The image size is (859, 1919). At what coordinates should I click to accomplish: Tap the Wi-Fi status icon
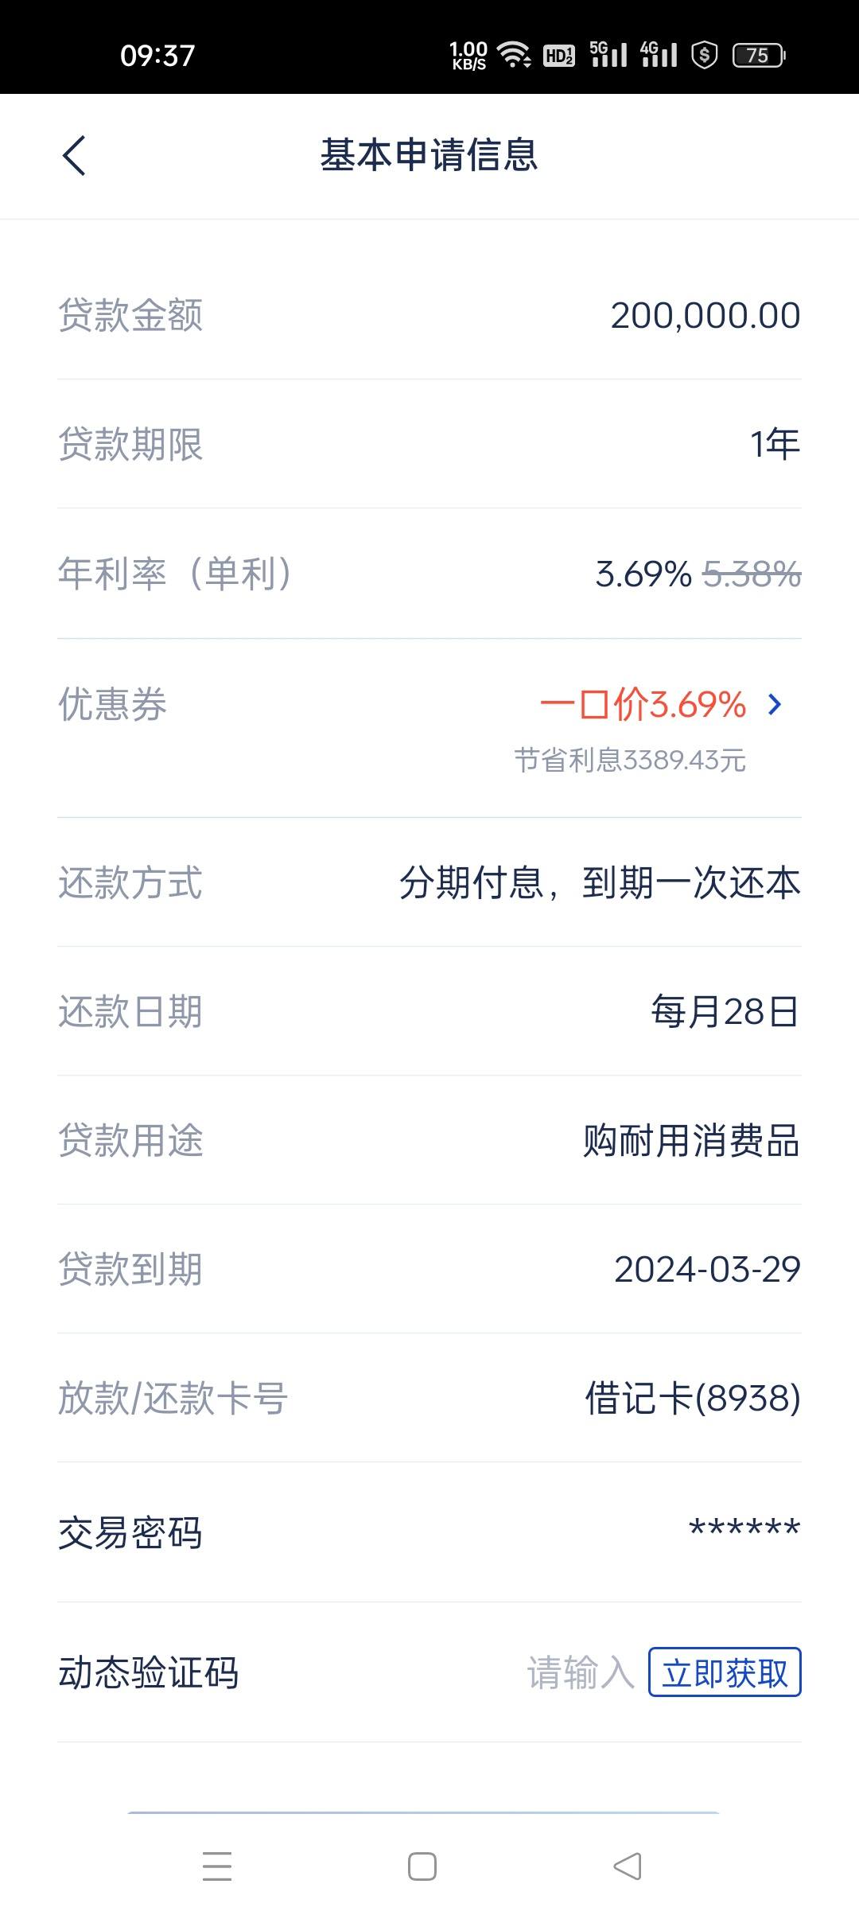[515, 55]
